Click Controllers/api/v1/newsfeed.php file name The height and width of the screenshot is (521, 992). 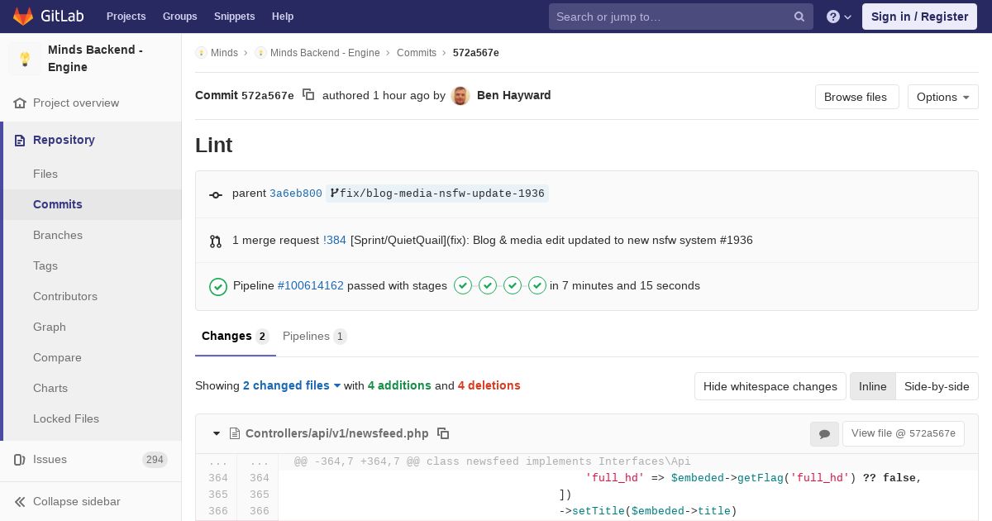click(x=337, y=433)
